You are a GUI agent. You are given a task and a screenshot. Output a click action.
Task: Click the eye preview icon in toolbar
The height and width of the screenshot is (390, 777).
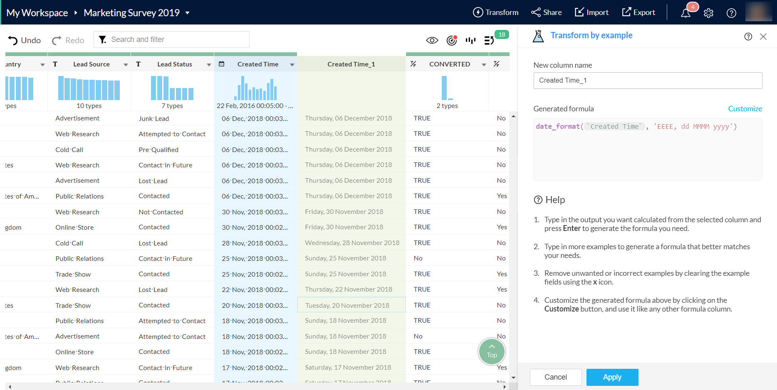tap(432, 40)
